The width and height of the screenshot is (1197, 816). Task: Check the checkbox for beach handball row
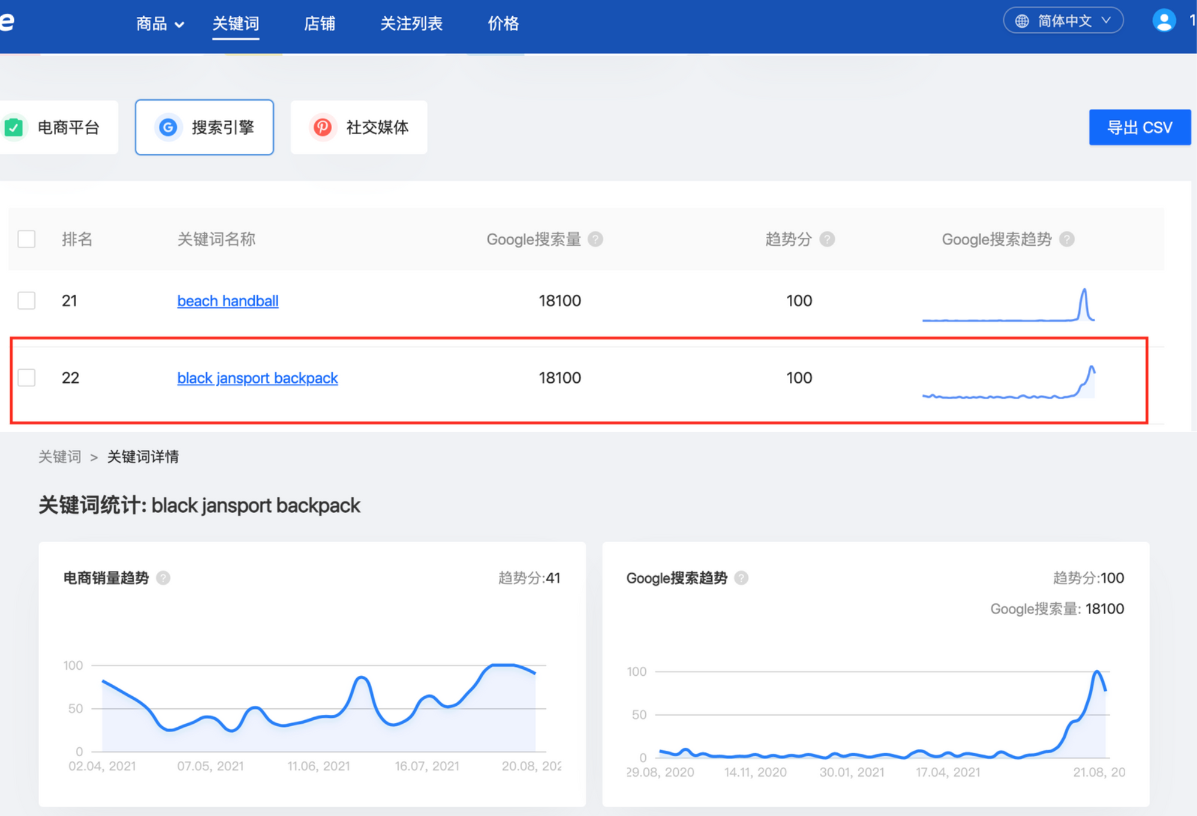26,301
